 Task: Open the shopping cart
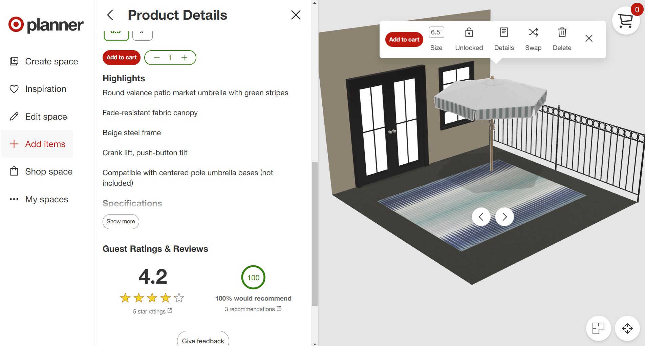(x=626, y=21)
